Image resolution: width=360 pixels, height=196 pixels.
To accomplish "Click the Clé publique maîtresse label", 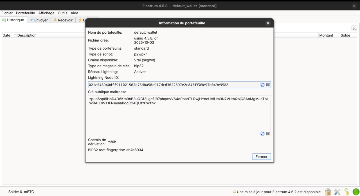I will 107,92.
